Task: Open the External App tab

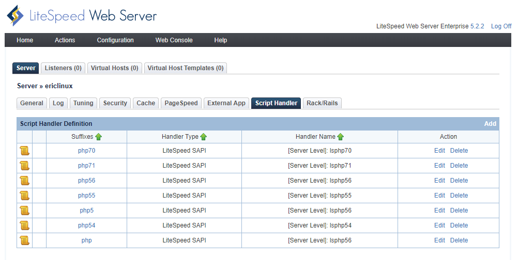Action: [226, 103]
